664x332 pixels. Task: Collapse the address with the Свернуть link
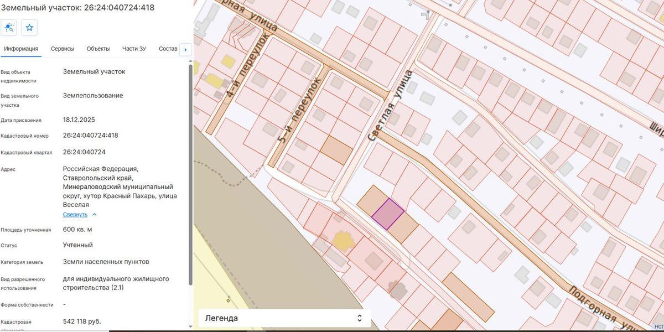pos(75,214)
